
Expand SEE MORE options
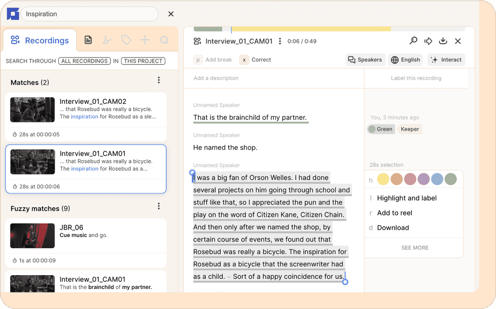415,247
